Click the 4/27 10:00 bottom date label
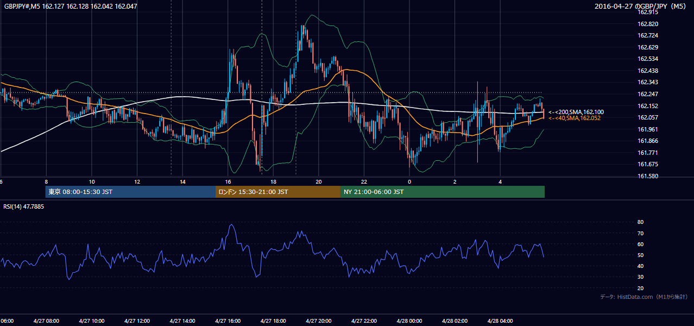Image resolution: width=694 pixels, height=326 pixels. click(x=92, y=321)
